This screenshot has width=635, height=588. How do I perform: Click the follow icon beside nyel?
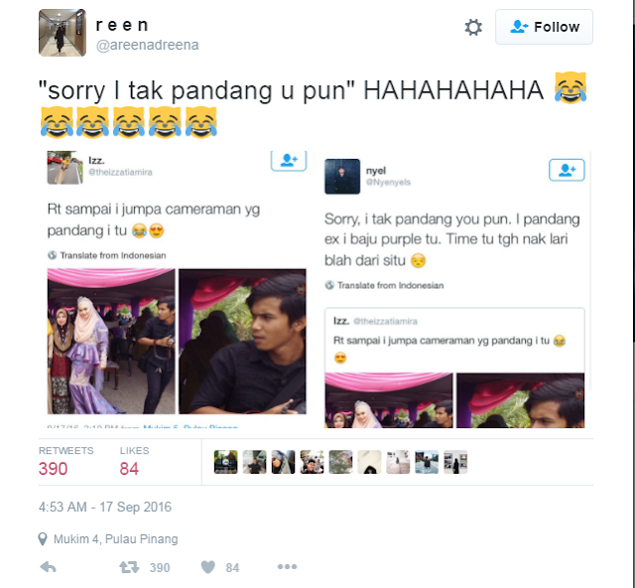click(567, 170)
